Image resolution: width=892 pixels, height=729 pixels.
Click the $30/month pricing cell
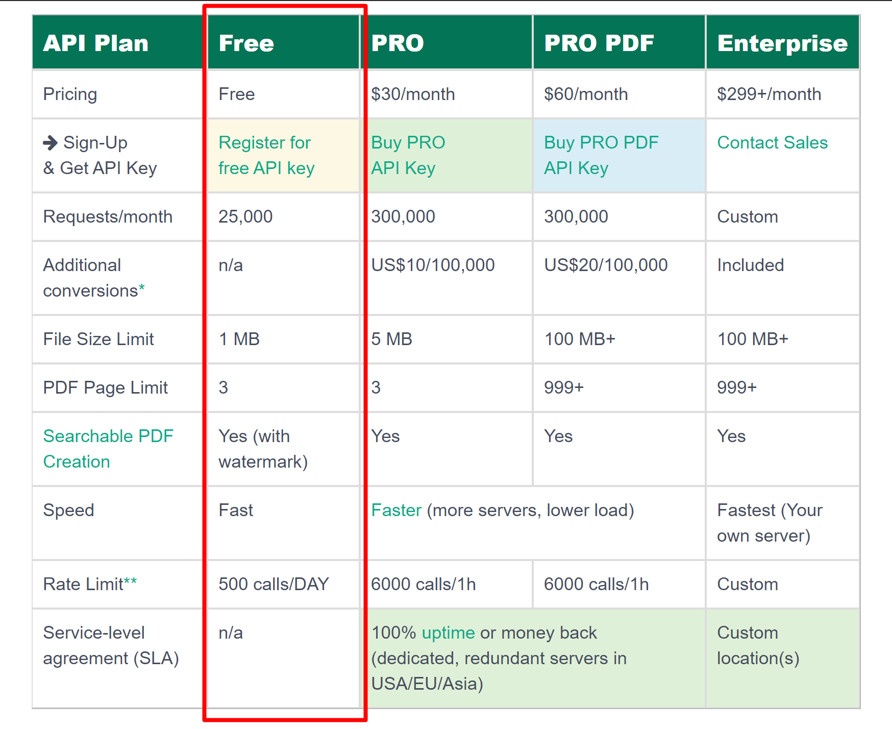(447, 94)
